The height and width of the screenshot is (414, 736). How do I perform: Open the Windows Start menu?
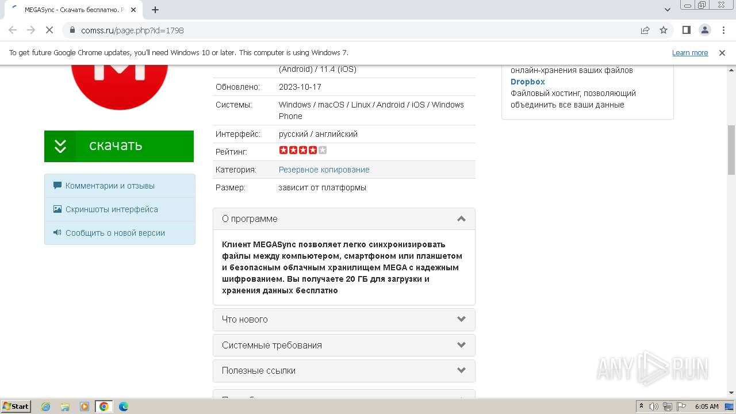tap(16, 407)
